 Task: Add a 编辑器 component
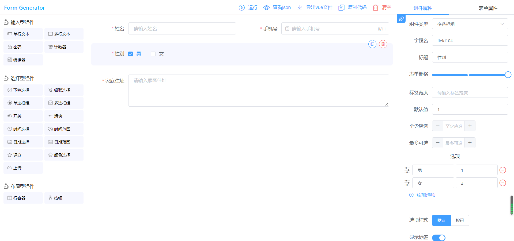(x=23, y=60)
